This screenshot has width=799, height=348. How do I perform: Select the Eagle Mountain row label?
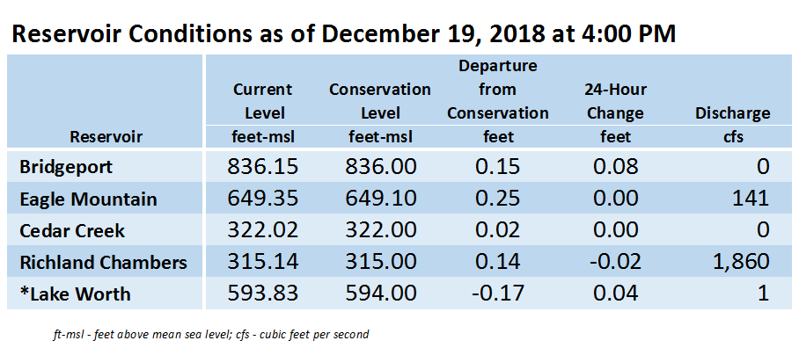tap(88, 199)
